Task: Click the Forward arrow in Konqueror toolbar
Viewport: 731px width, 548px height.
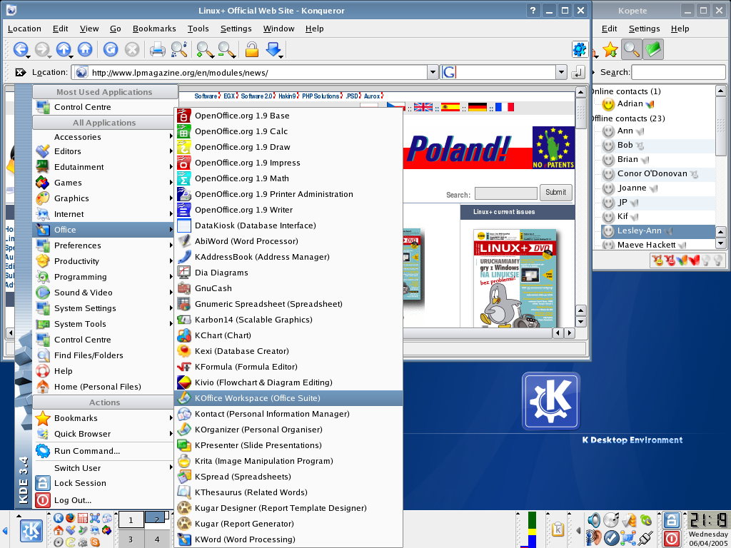Action: 42,49
